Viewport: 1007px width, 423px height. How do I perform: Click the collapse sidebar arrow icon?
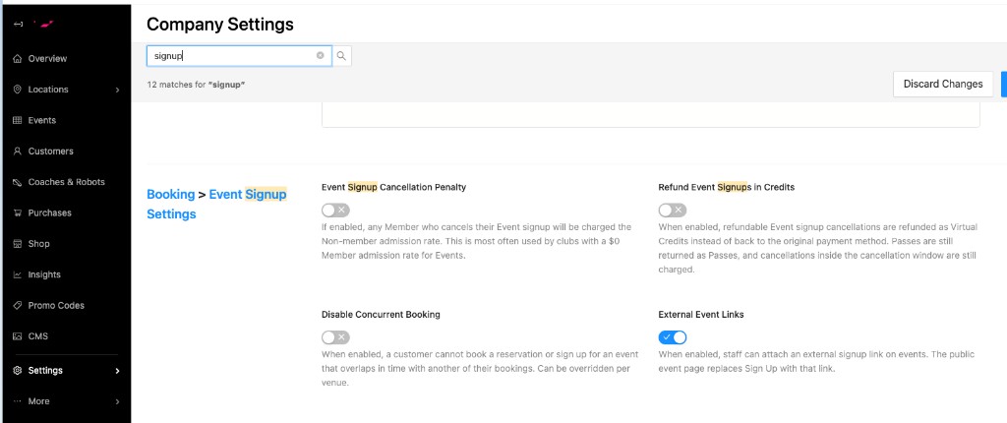tap(18, 25)
